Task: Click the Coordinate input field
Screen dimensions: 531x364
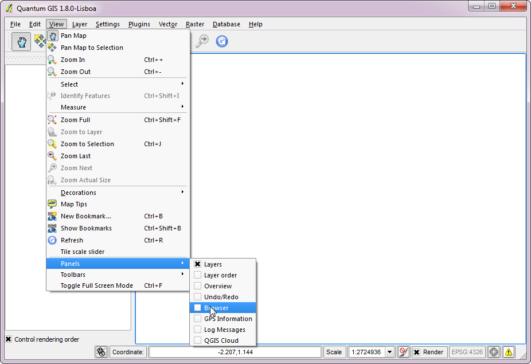Action: coord(235,352)
